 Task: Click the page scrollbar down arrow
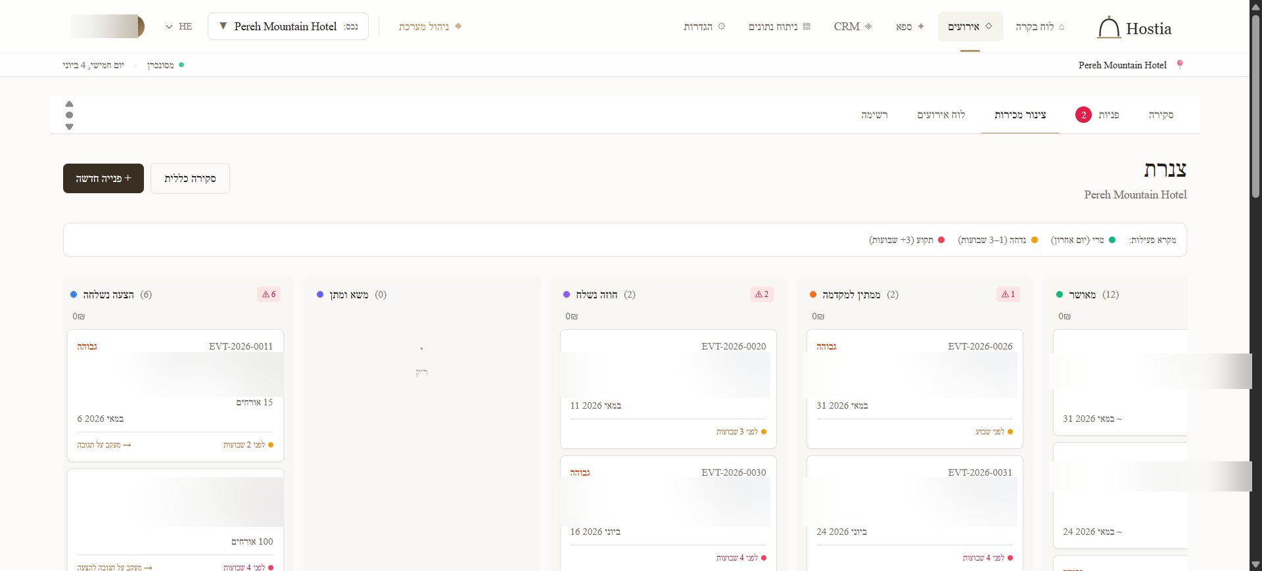pos(1255,564)
